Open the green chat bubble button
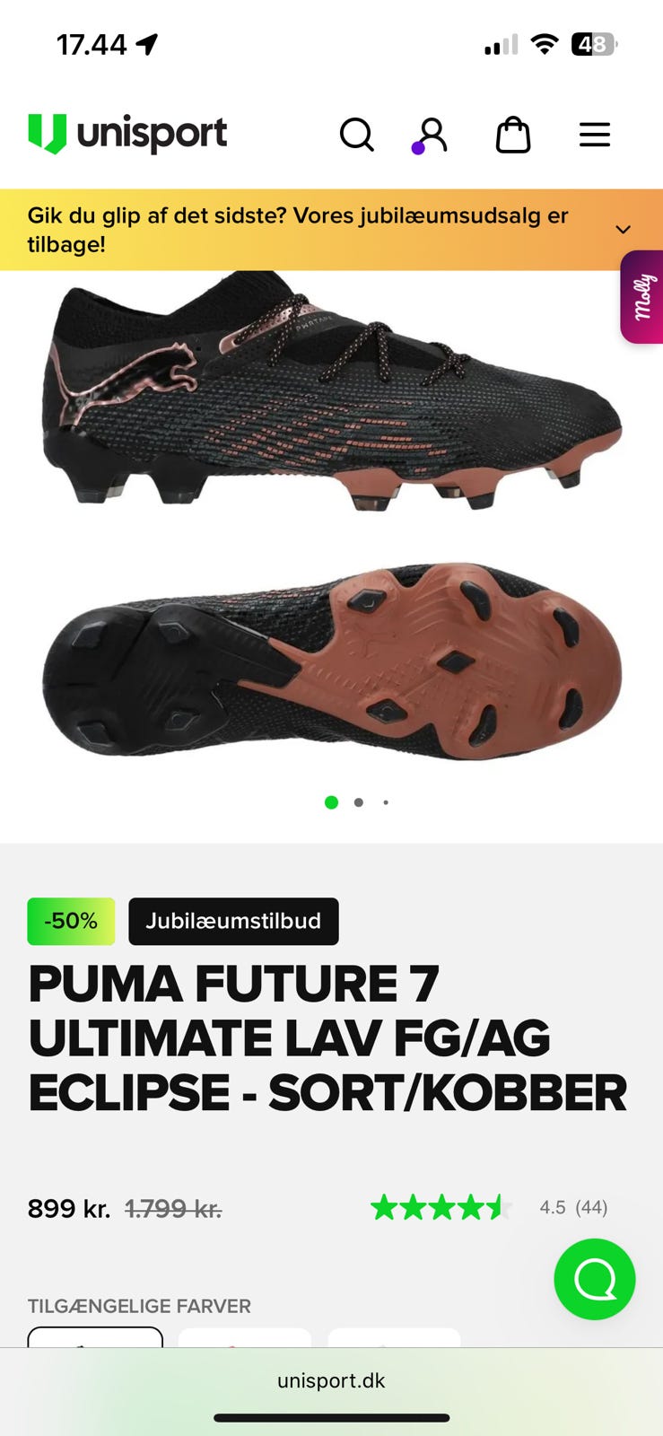The height and width of the screenshot is (1436, 663). point(595,1279)
